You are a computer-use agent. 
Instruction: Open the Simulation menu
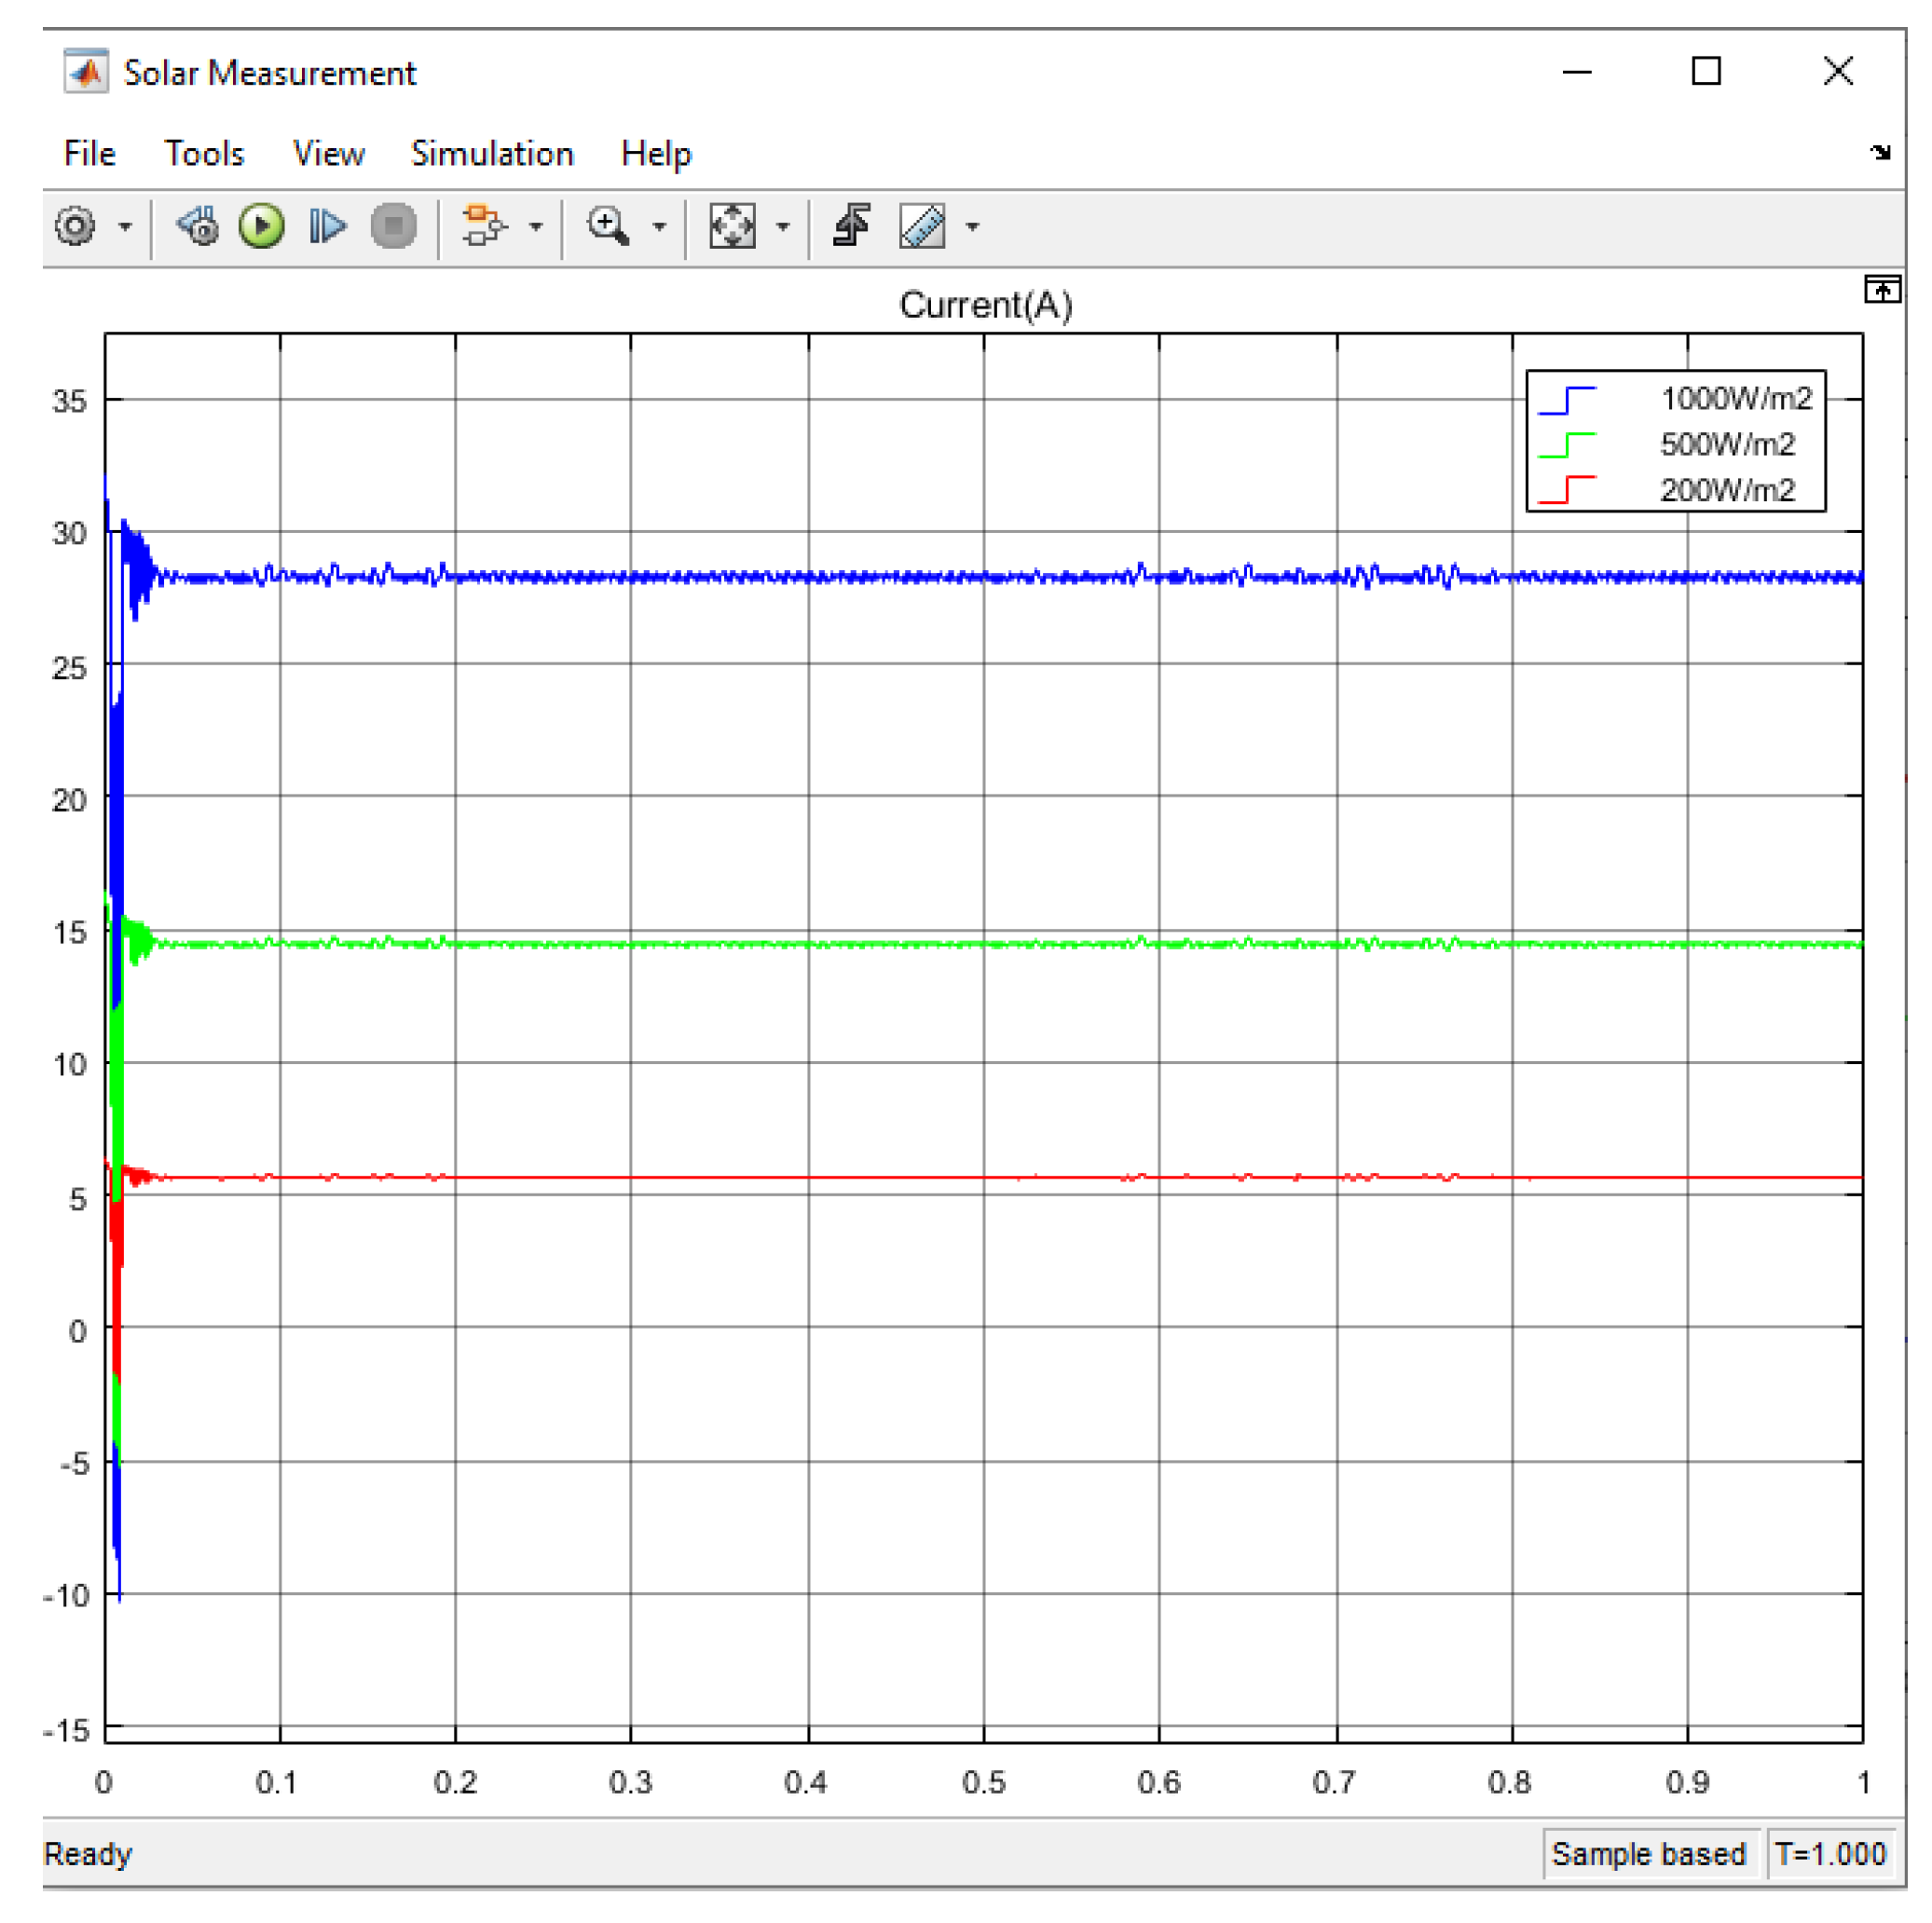pyautogui.click(x=492, y=154)
